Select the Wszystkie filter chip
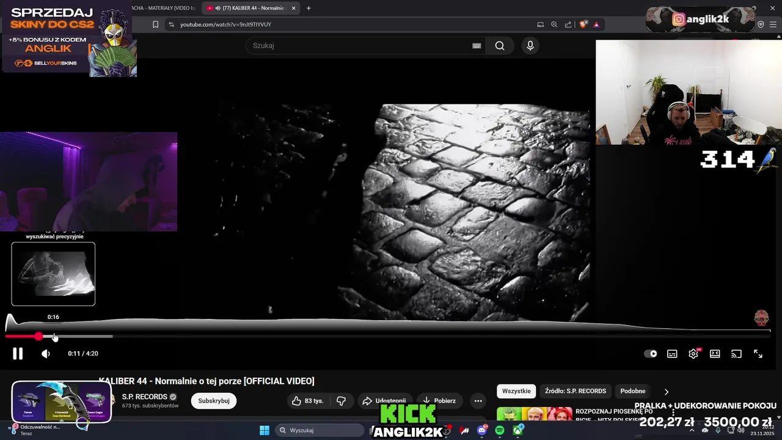 pos(516,391)
